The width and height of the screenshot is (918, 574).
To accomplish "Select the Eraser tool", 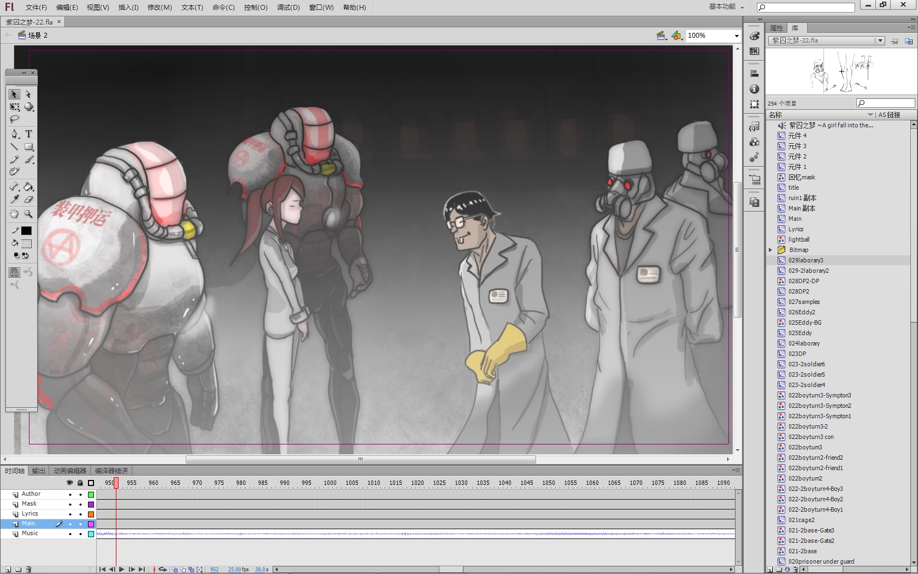I will click(x=28, y=200).
